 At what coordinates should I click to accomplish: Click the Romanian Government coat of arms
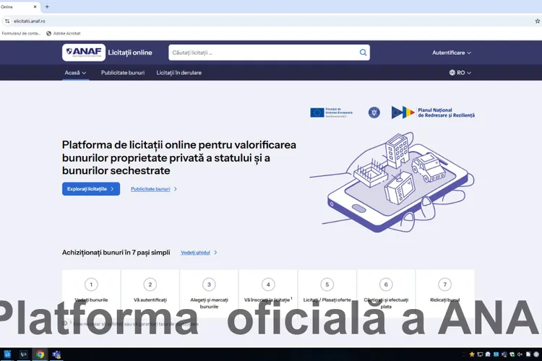point(374,113)
